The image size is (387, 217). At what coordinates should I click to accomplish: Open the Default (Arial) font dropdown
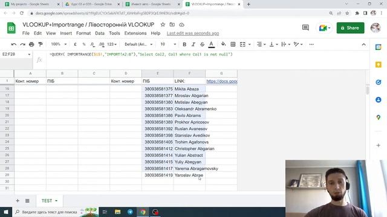pyautogui.click(x=138, y=44)
